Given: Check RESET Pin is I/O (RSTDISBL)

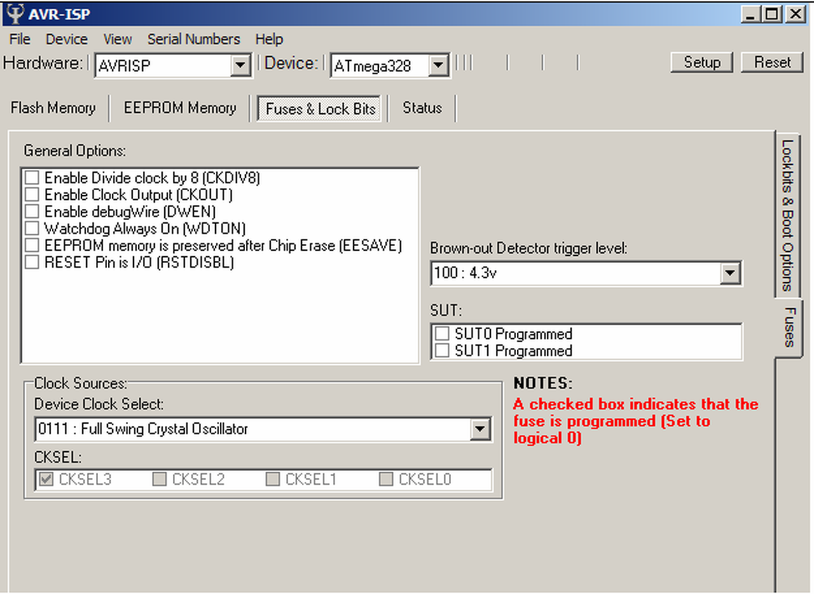Looking at the screenshot, I should [32, 262].
